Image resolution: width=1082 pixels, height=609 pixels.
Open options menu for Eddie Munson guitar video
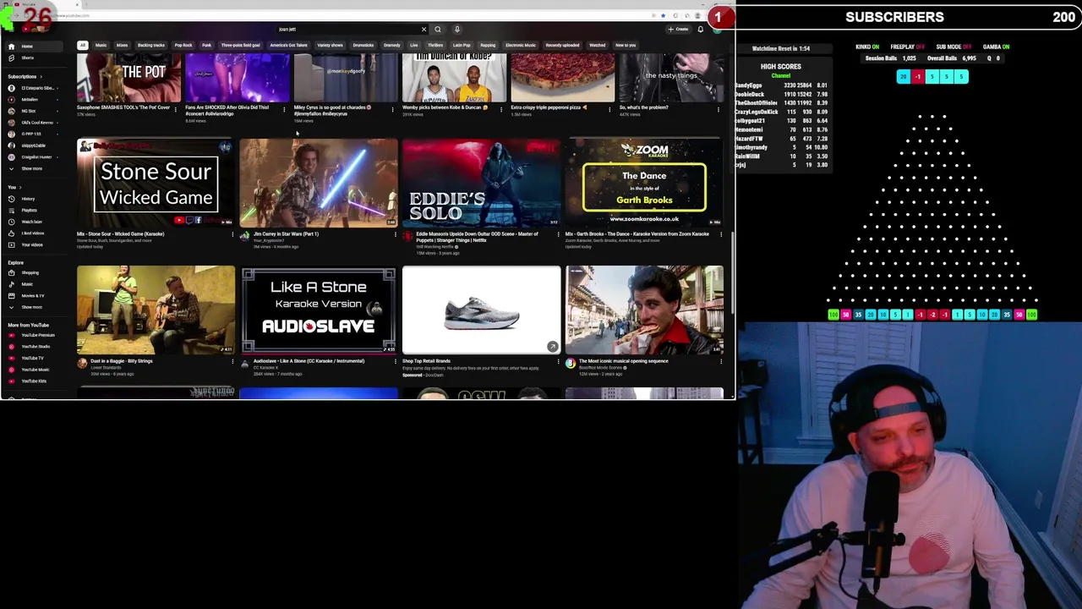(558, 235)
